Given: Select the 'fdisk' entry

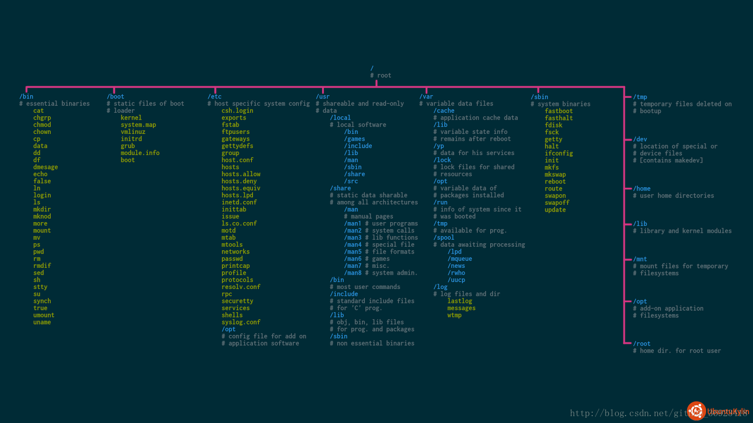Looking at the screenshot, I should (553, 125).
